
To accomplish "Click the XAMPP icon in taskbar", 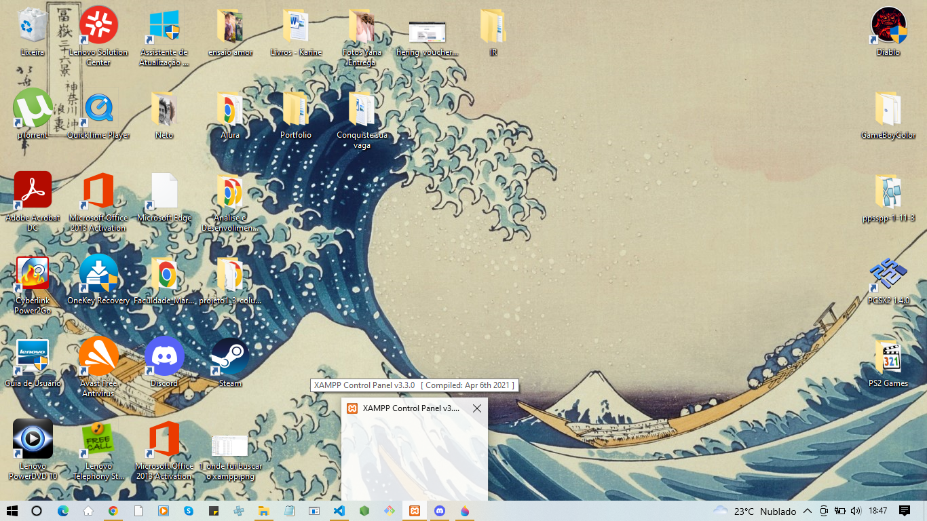I will [x=414, y=511].
